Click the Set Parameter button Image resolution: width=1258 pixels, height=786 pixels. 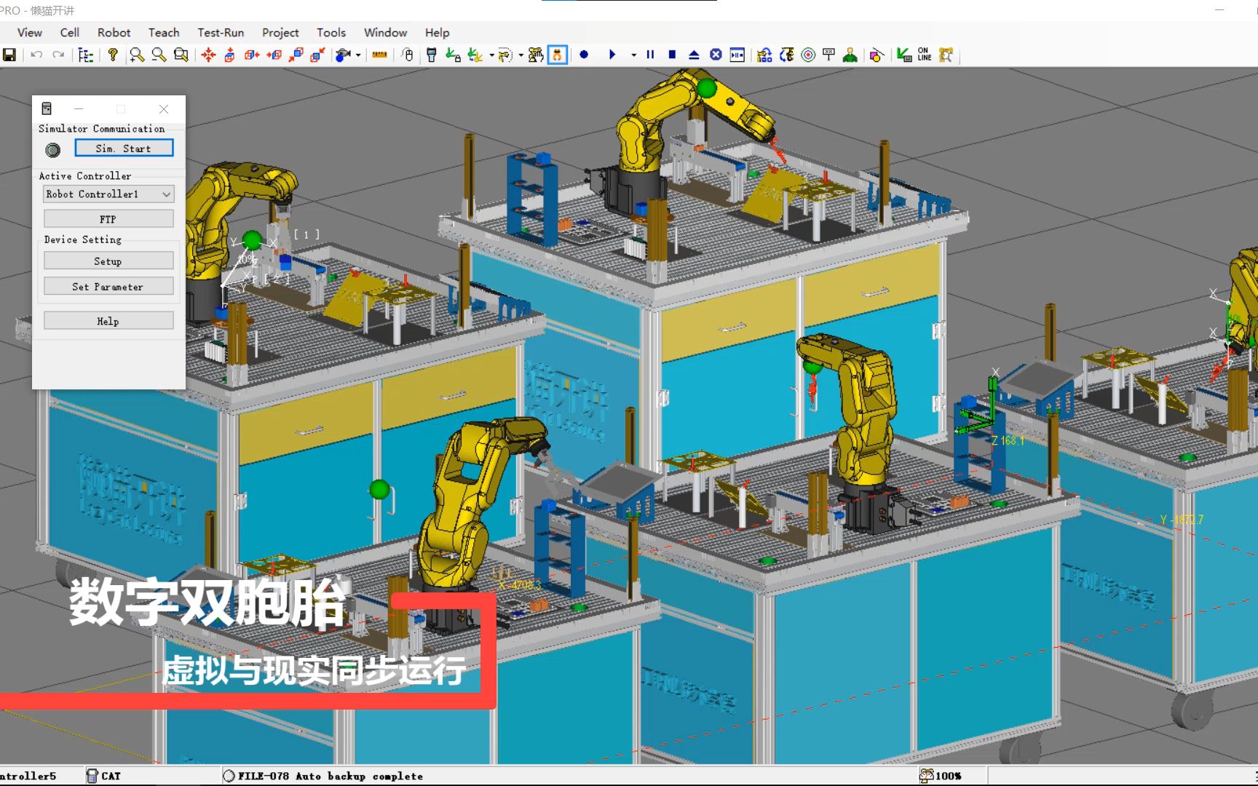108,287
